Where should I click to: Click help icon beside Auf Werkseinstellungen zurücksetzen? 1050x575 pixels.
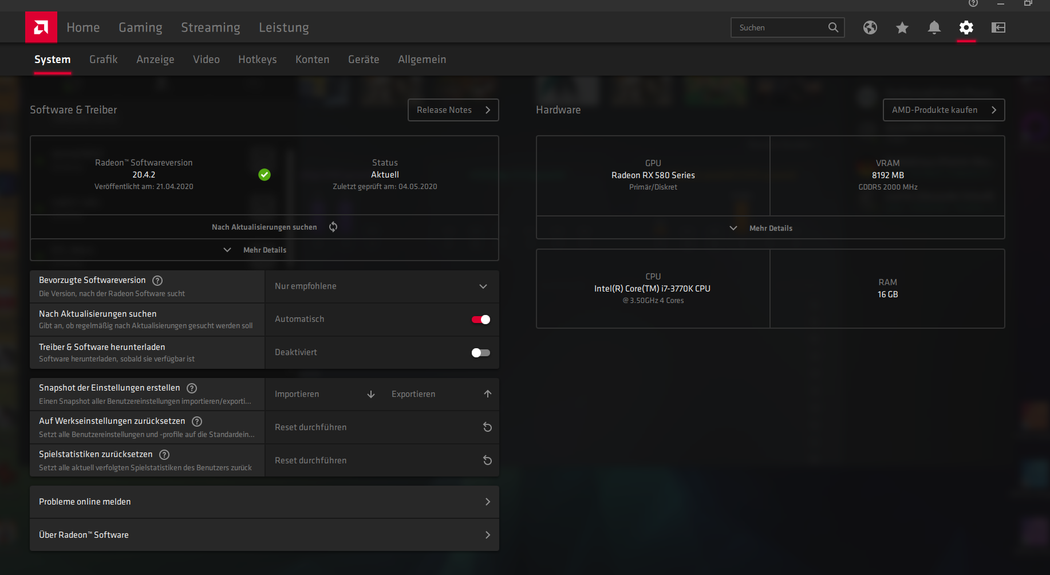(x=197, y=422)
